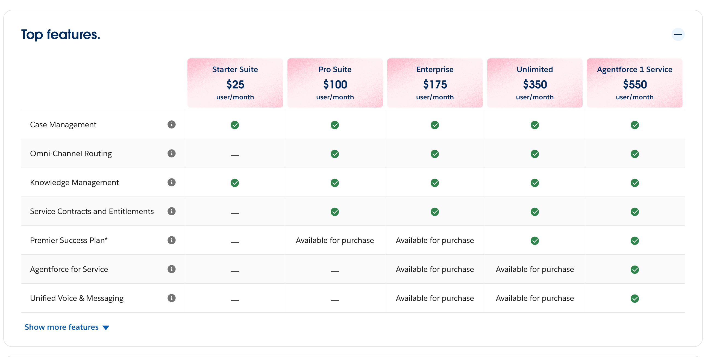705x357 pixels.
Task: Select the Unlimited $350 plan header
Action: click(535, 83)
